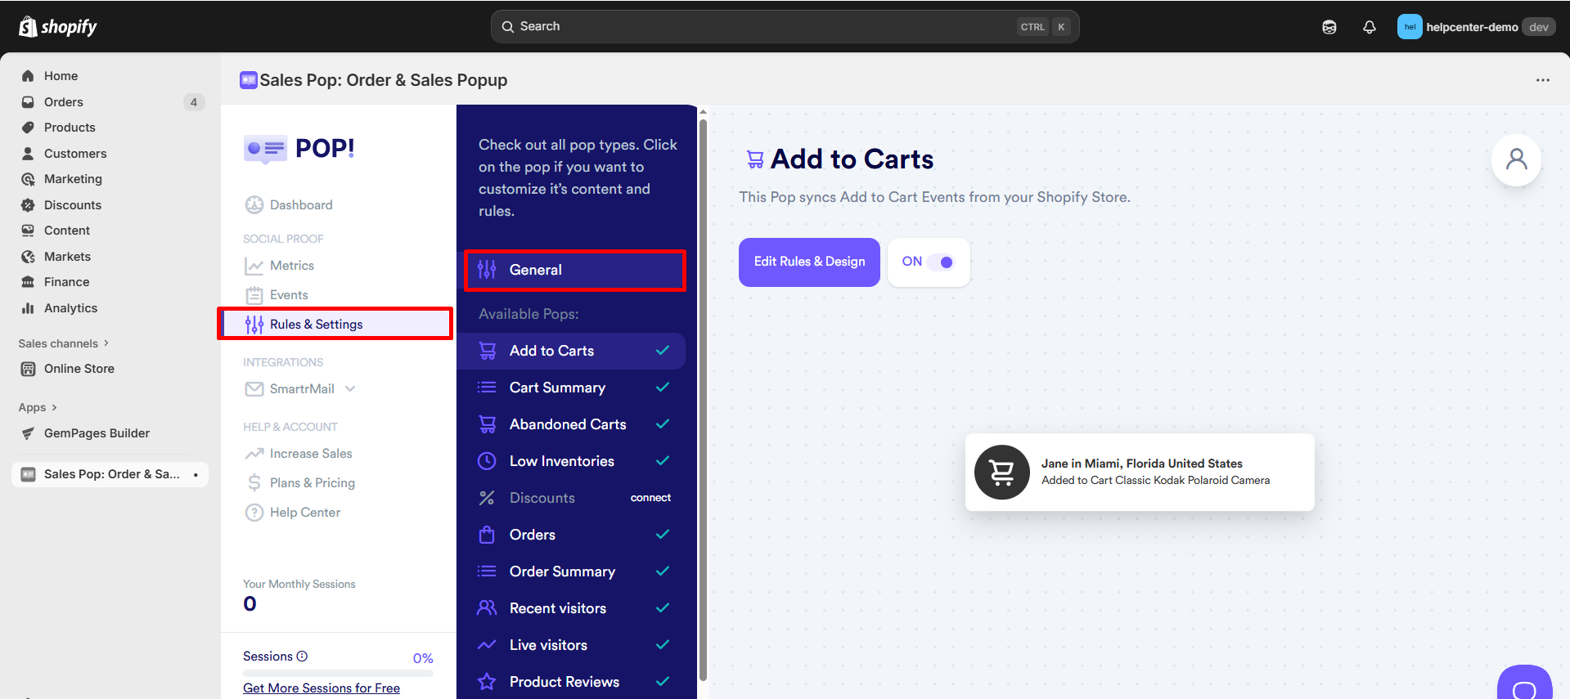This screenshot has width=1570, height=699.
Task: Click the Sessions usage progress bar
Action: point(338,673)
